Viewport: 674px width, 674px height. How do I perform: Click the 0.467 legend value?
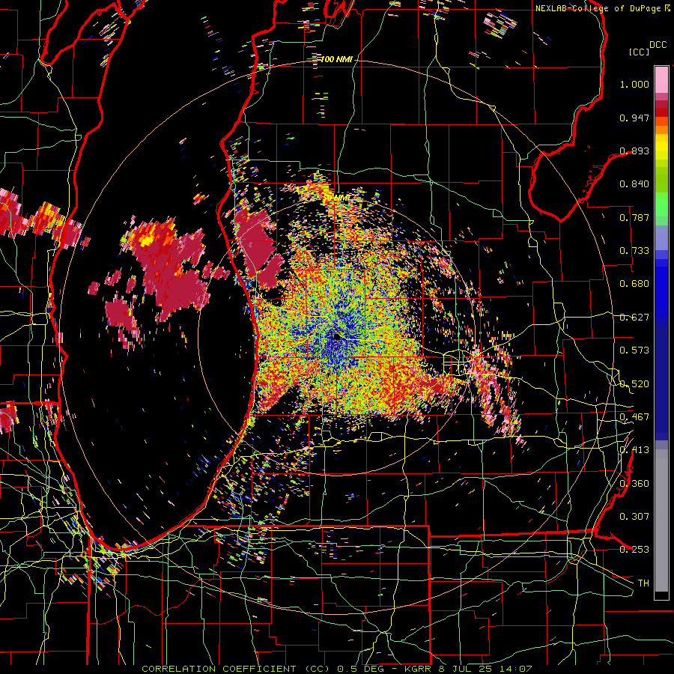coord(634,417)
